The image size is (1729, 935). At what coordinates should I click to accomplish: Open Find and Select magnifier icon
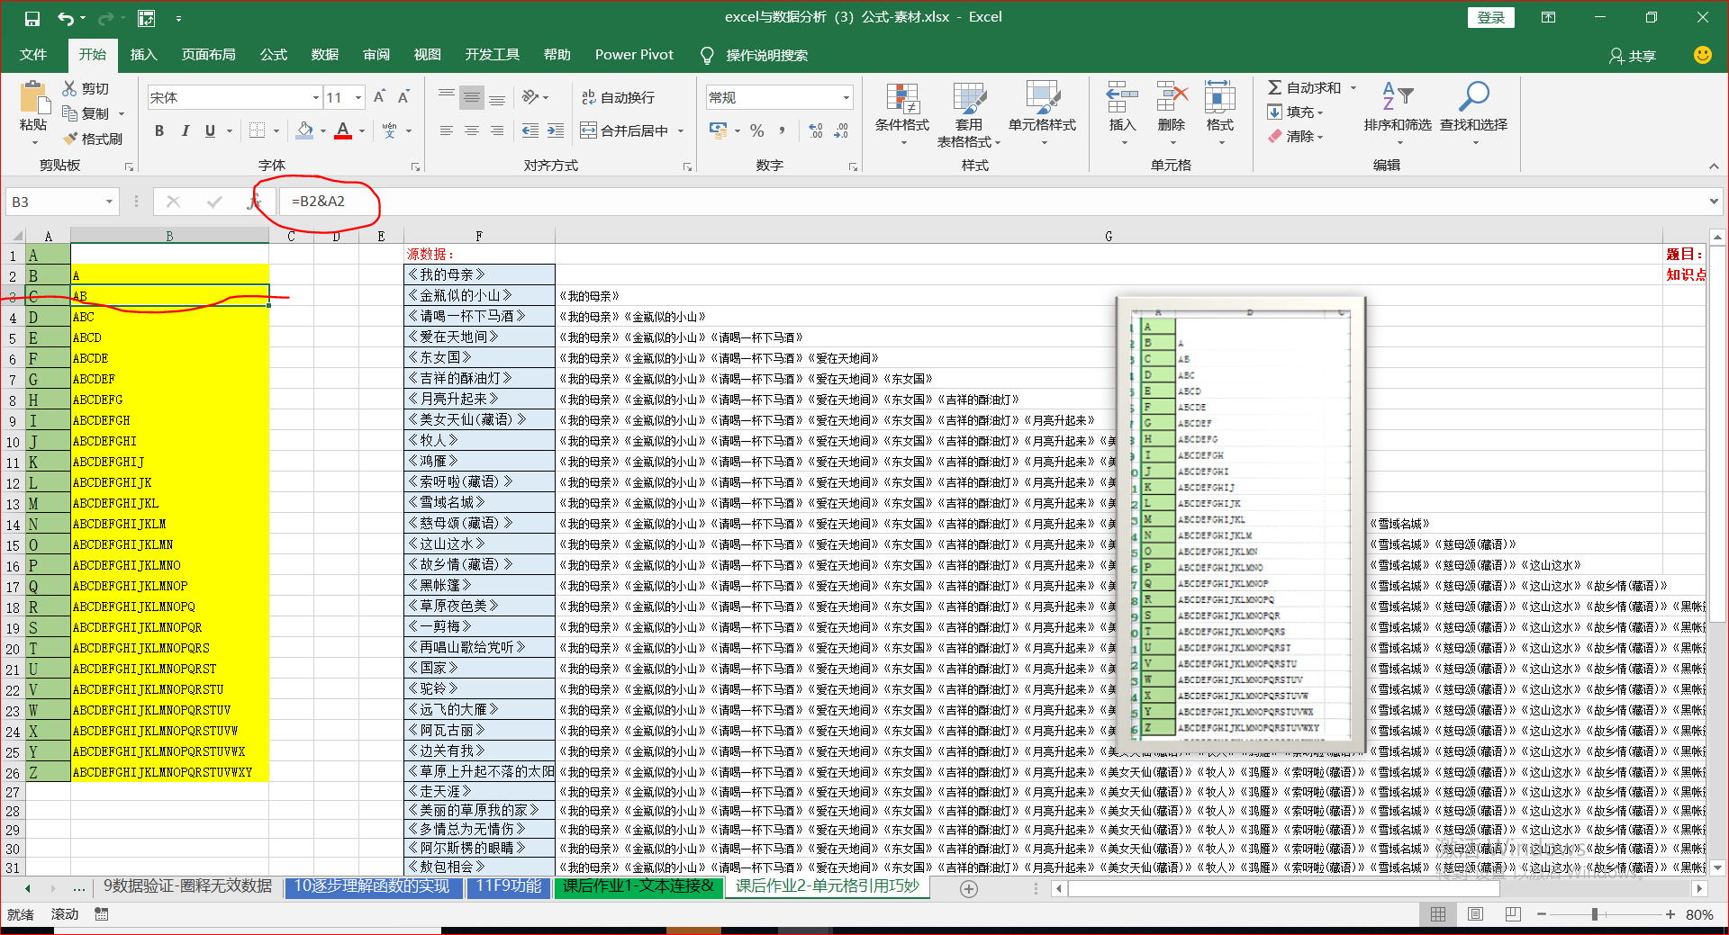1473,95
